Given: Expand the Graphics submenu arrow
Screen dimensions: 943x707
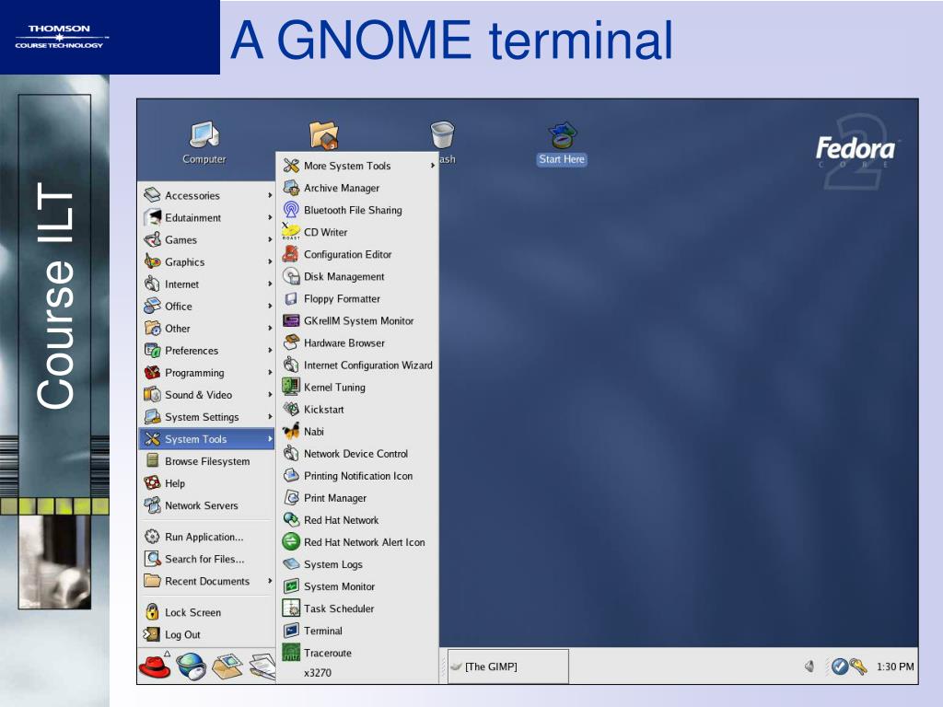Looking at the screenshot, I should click(270, 261).
